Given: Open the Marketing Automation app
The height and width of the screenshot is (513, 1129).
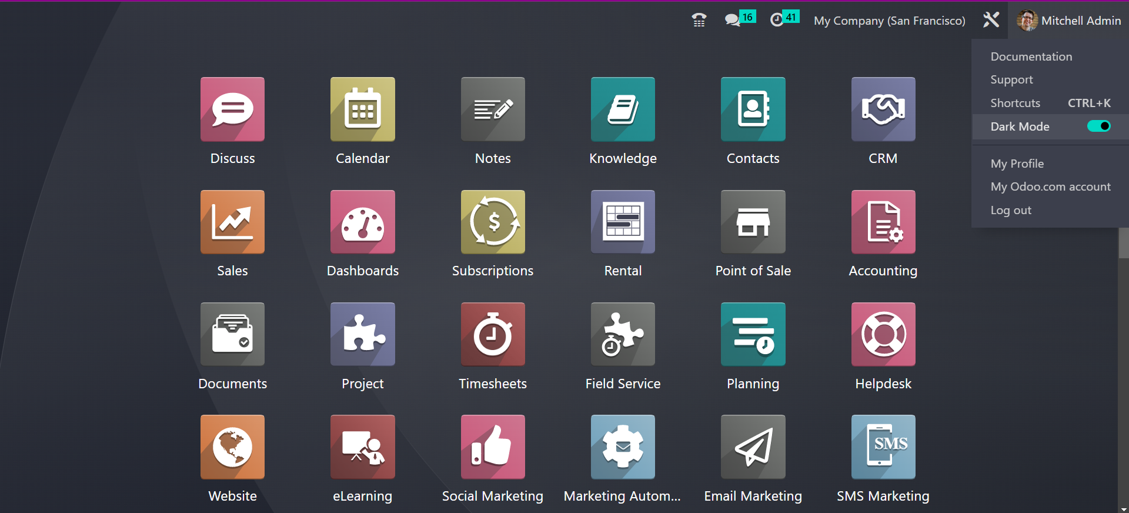Looking at the screenshot, I should (x=623, y=447).
